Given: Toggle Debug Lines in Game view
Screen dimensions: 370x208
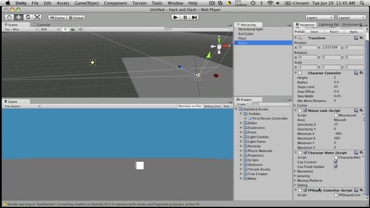Looking at the screenshot, I should (212, 106).
